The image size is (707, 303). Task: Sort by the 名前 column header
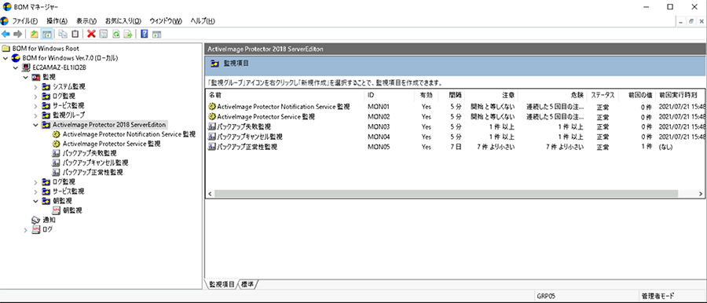click(x=285, y=95)
